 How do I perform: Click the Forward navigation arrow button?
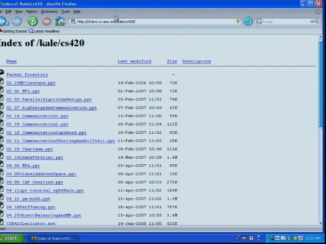pos(17,22)
